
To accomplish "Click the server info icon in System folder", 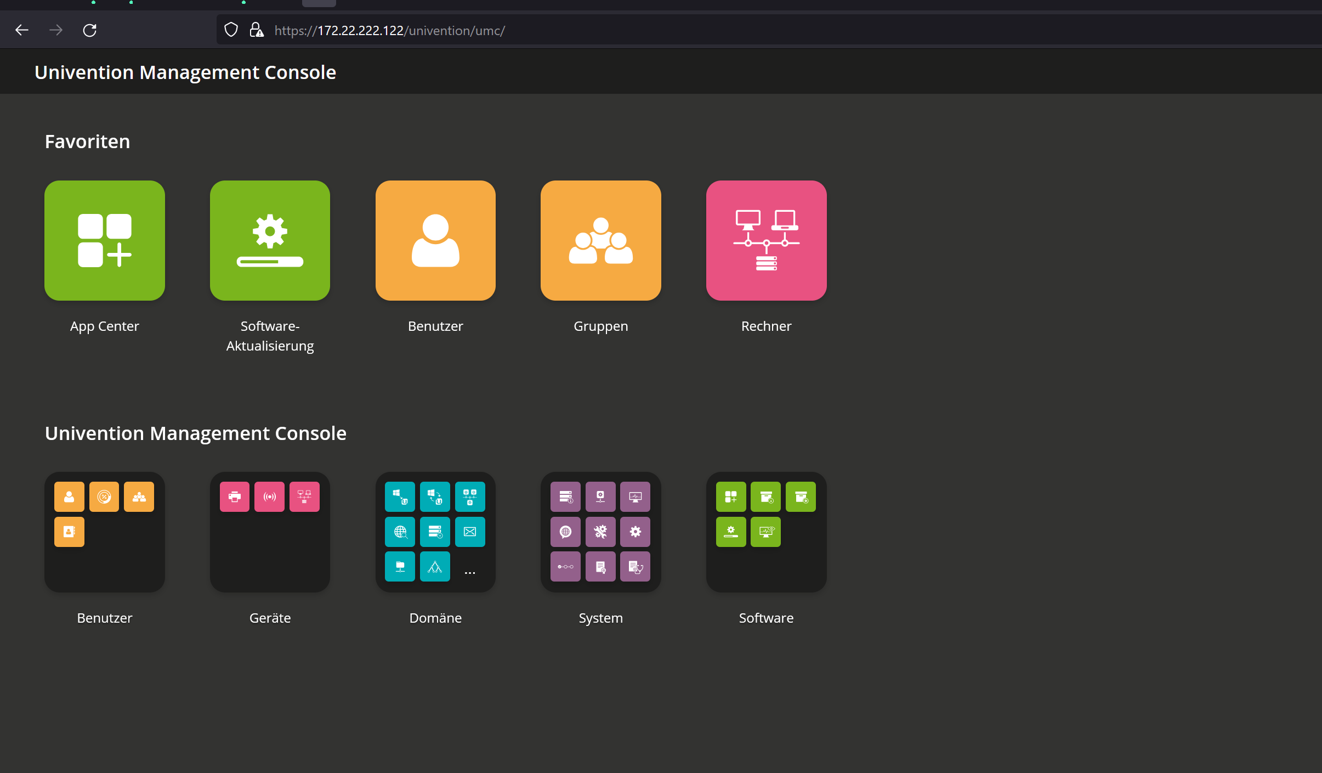I will 565,497.
